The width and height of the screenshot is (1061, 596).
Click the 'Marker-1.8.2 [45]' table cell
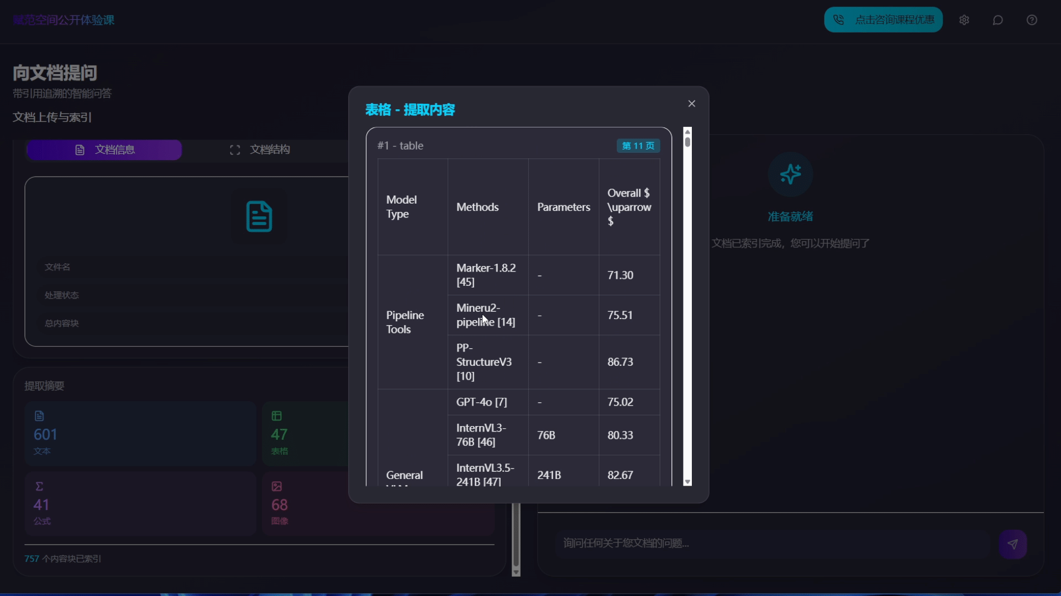point(488,275)
